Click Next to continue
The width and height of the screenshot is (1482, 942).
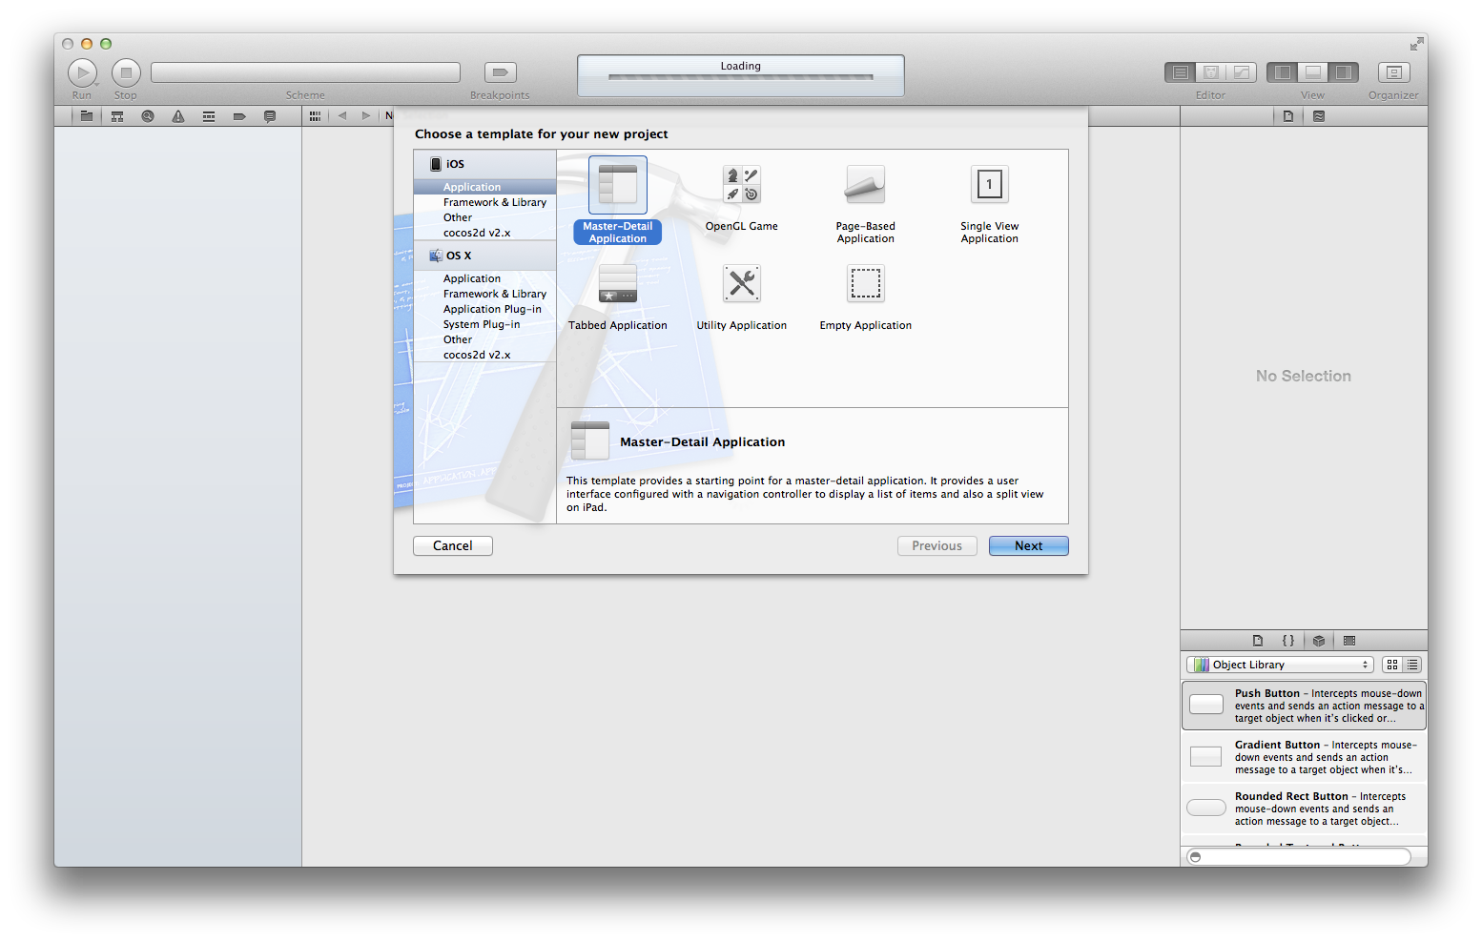tap(1029, 545)
